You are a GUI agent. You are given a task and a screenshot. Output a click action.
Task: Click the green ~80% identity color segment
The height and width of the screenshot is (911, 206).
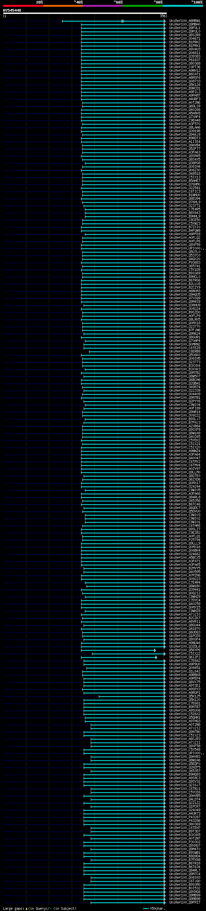[x=143, y=6]
